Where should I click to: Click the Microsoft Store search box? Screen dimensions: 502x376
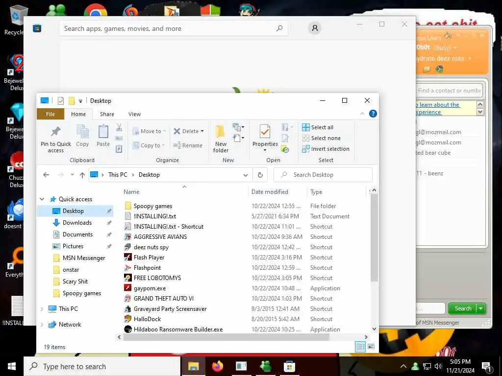(x=174, y=28)
